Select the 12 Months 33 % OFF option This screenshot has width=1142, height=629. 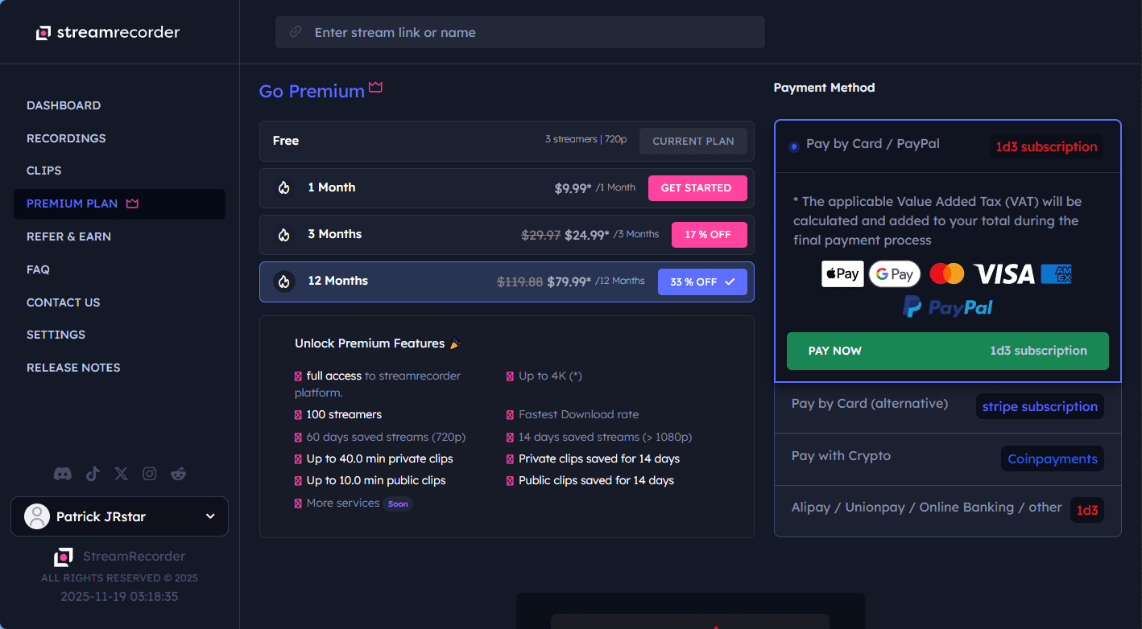pyautogui.click(x=702, y=282)
